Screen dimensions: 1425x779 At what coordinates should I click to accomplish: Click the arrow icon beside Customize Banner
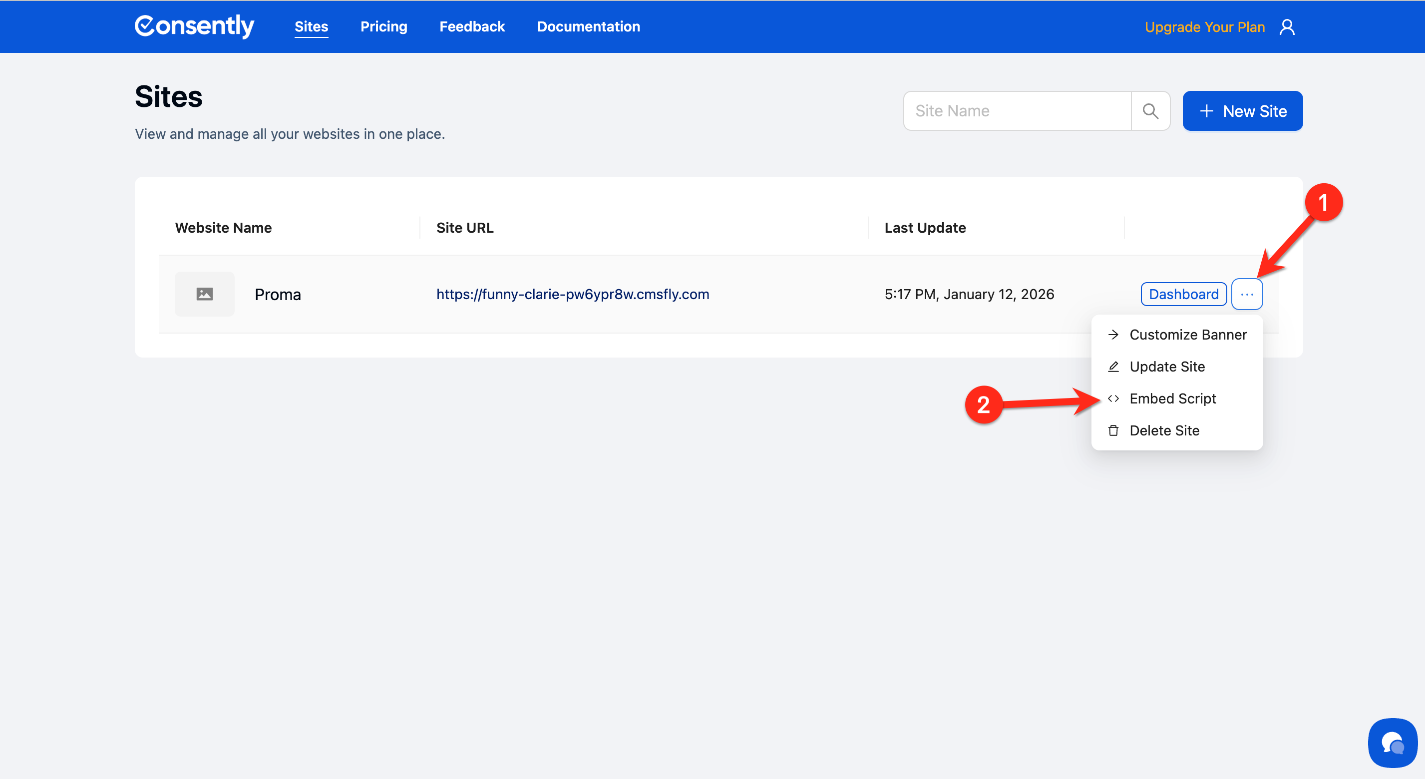[1113, 335]
